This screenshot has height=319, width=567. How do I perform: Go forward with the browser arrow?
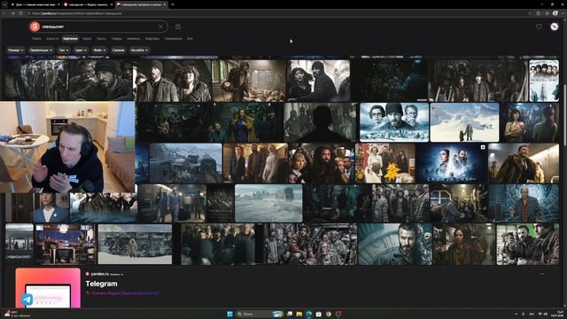coord(12,13)
